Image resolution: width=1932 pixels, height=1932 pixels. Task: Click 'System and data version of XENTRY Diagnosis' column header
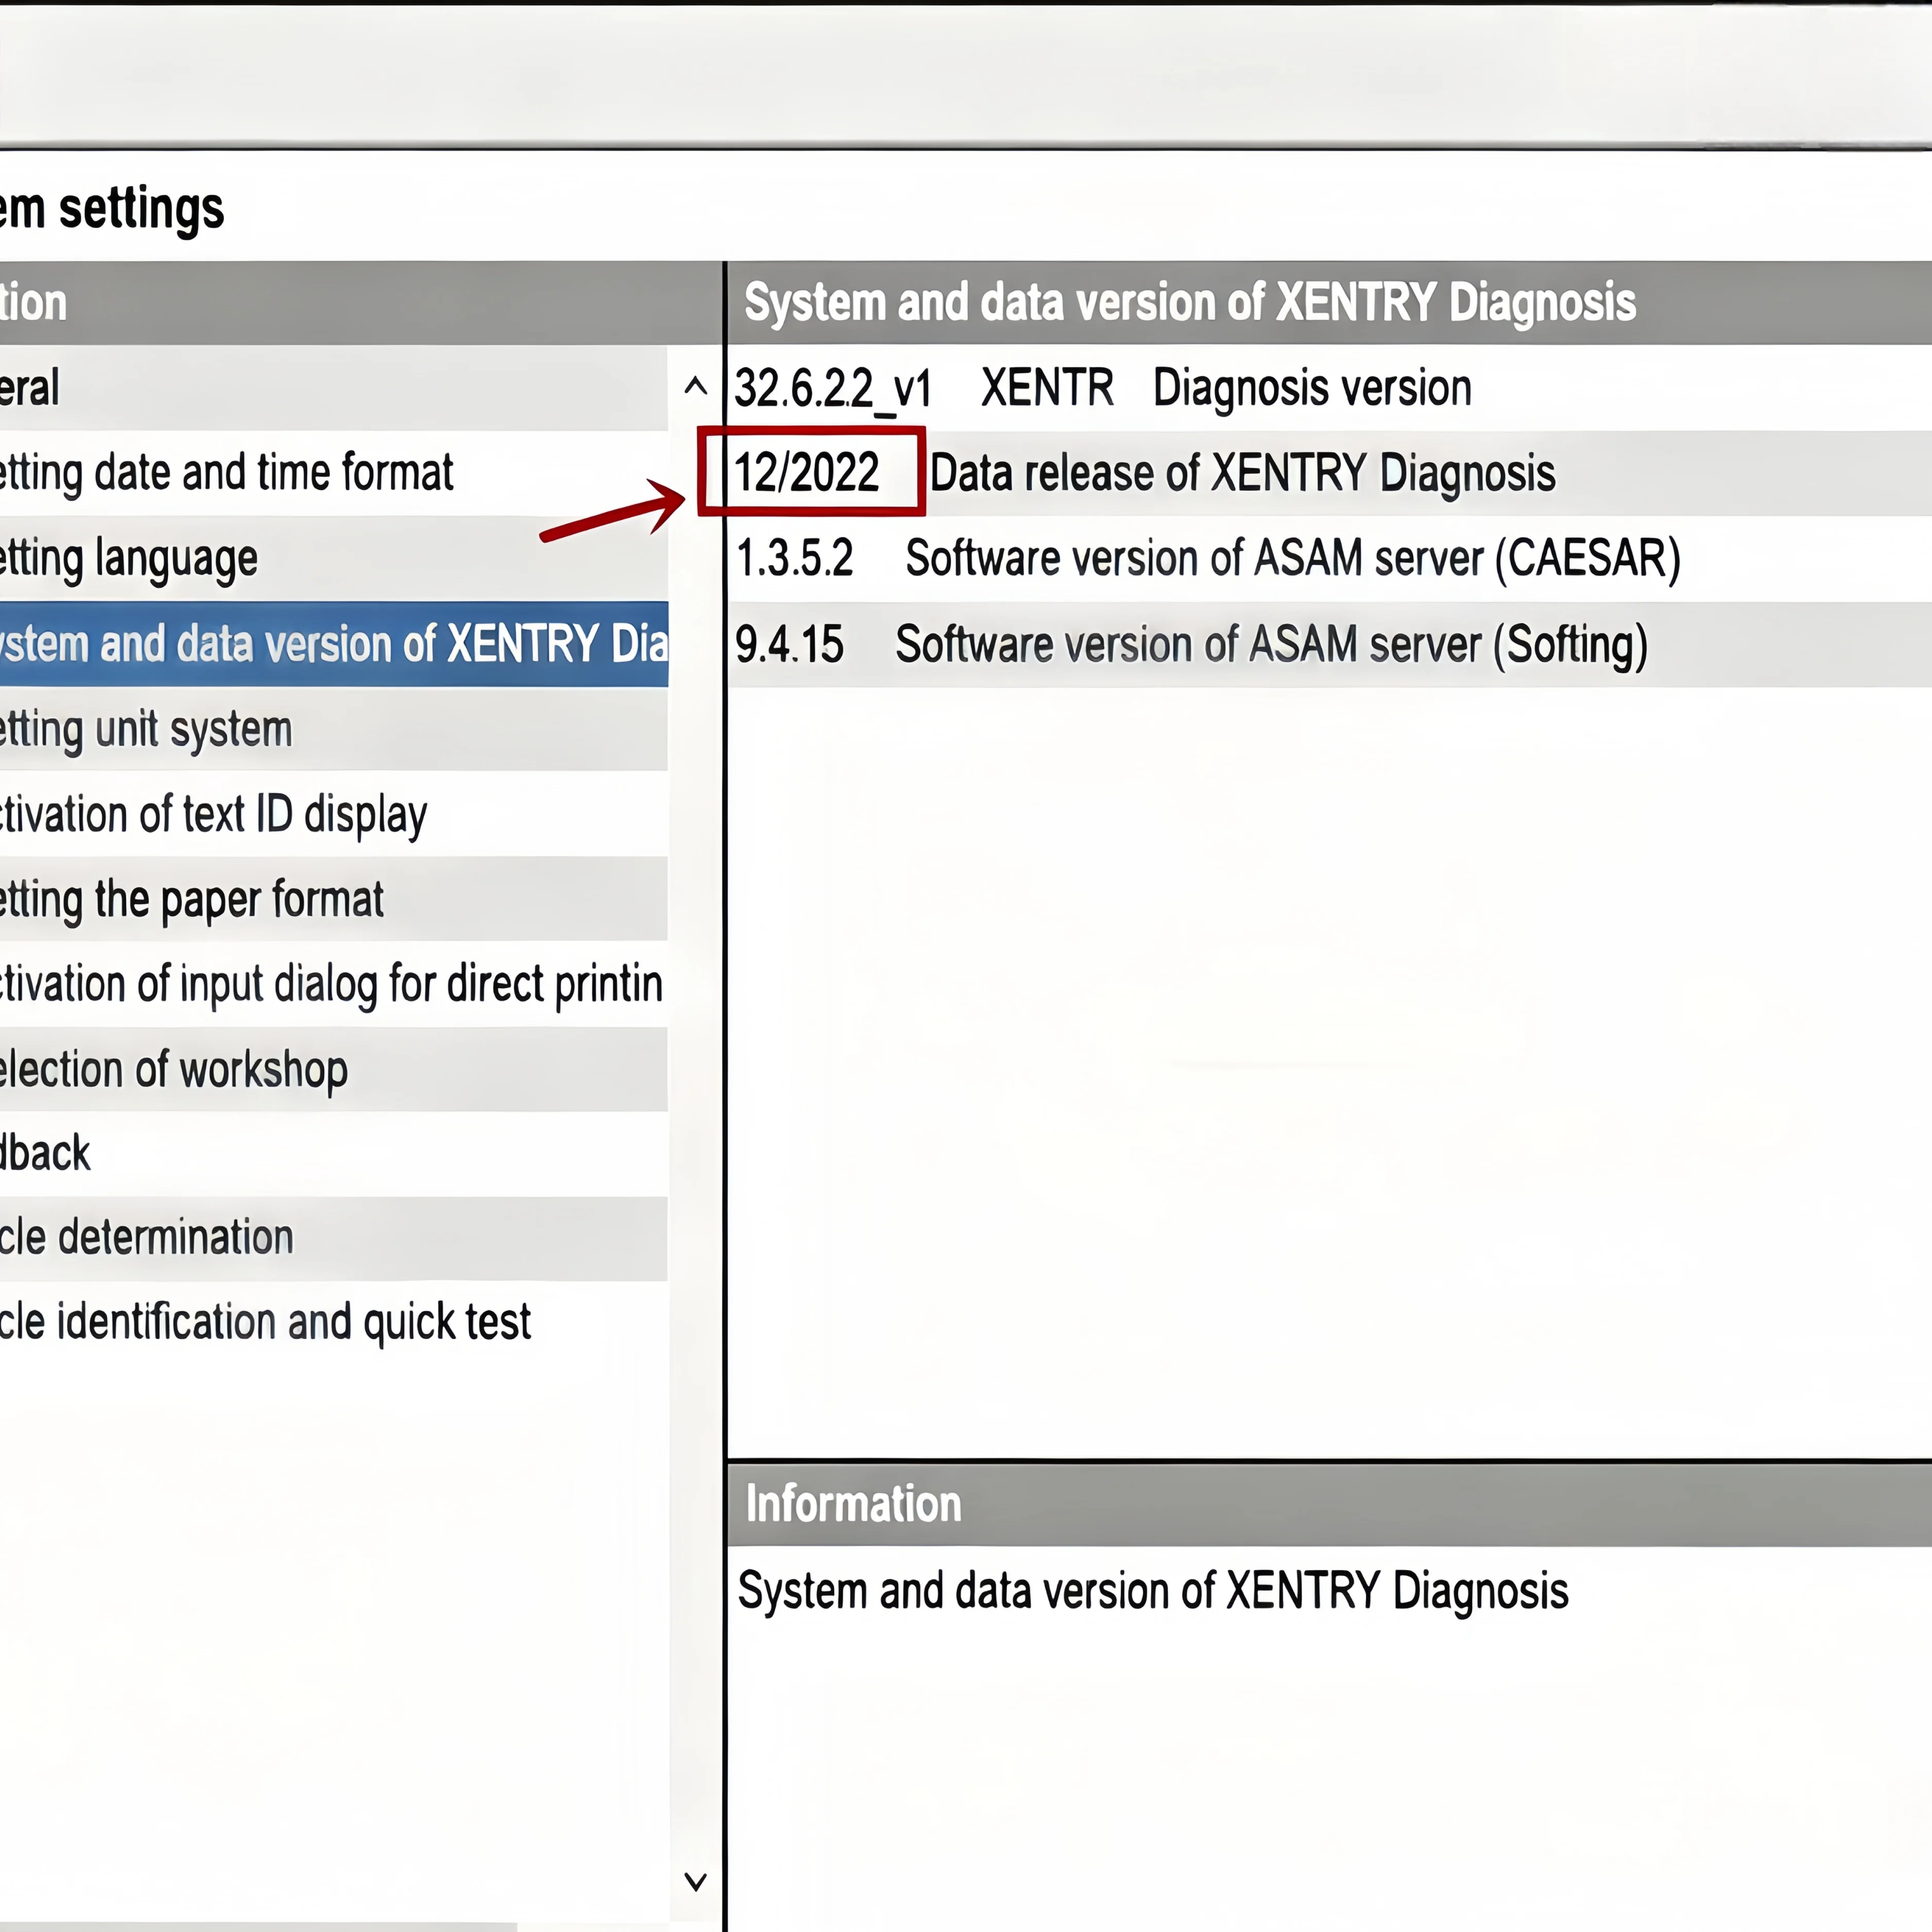(1330, 303)
